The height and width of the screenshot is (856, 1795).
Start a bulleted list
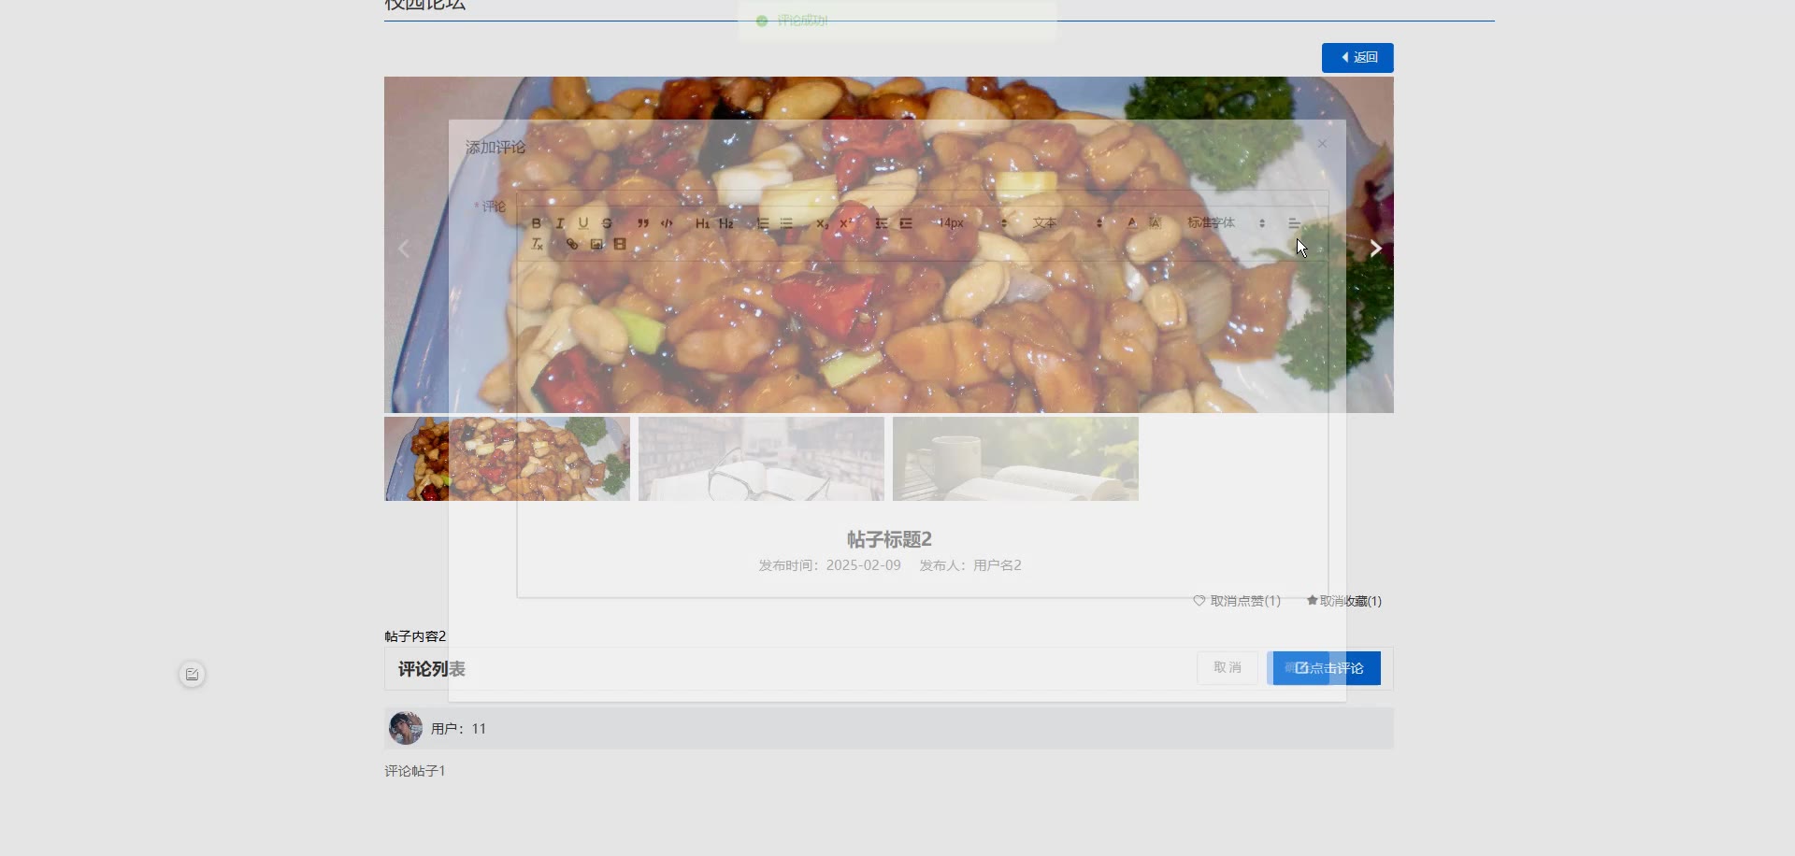(786, 223)
